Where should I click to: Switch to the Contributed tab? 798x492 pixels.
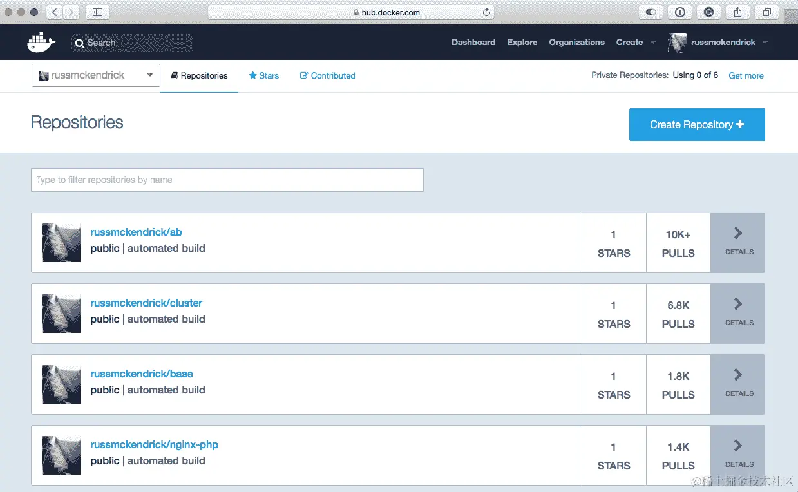[x=328, y=76]
